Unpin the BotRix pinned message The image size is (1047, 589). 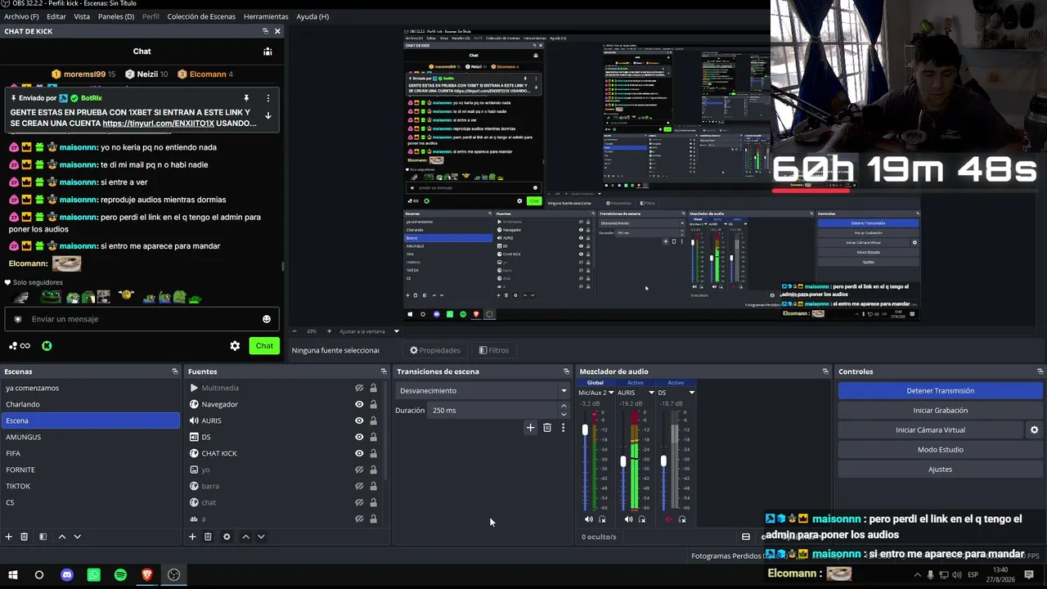pyautogui.click(x=246, y=98)
